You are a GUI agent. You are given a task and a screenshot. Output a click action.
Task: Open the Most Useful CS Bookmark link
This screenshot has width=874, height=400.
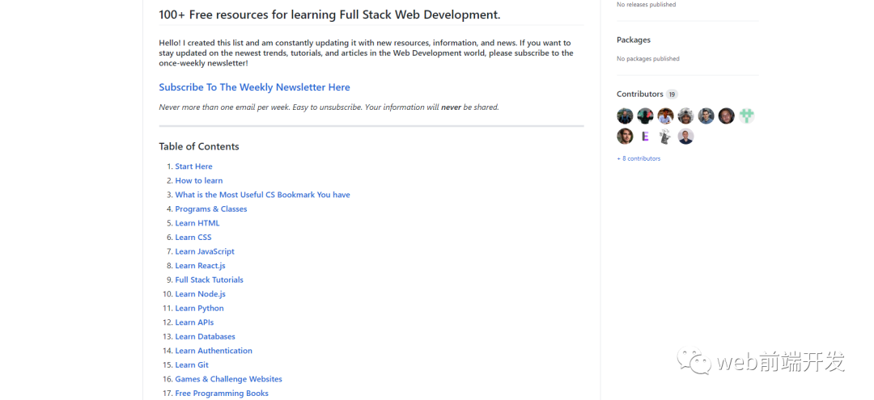pyautogui.click(x=262, y=195)
